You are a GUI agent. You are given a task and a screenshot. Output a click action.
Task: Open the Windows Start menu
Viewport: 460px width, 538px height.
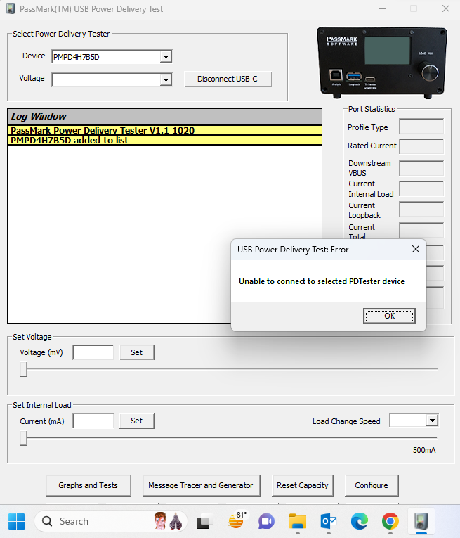(16, 522)
